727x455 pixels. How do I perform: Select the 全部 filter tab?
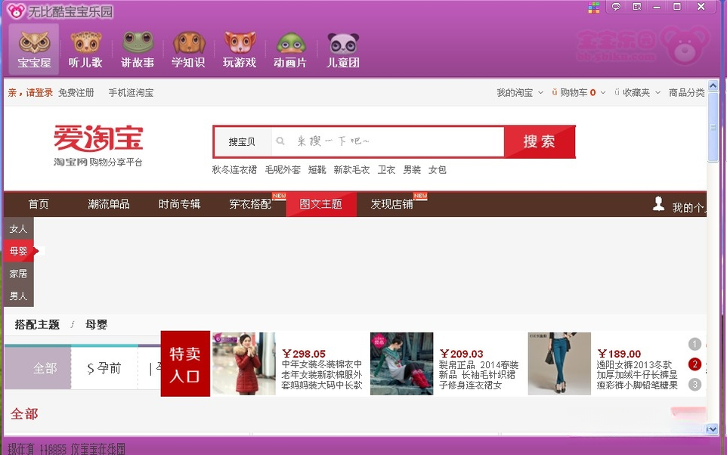[38, 368]
